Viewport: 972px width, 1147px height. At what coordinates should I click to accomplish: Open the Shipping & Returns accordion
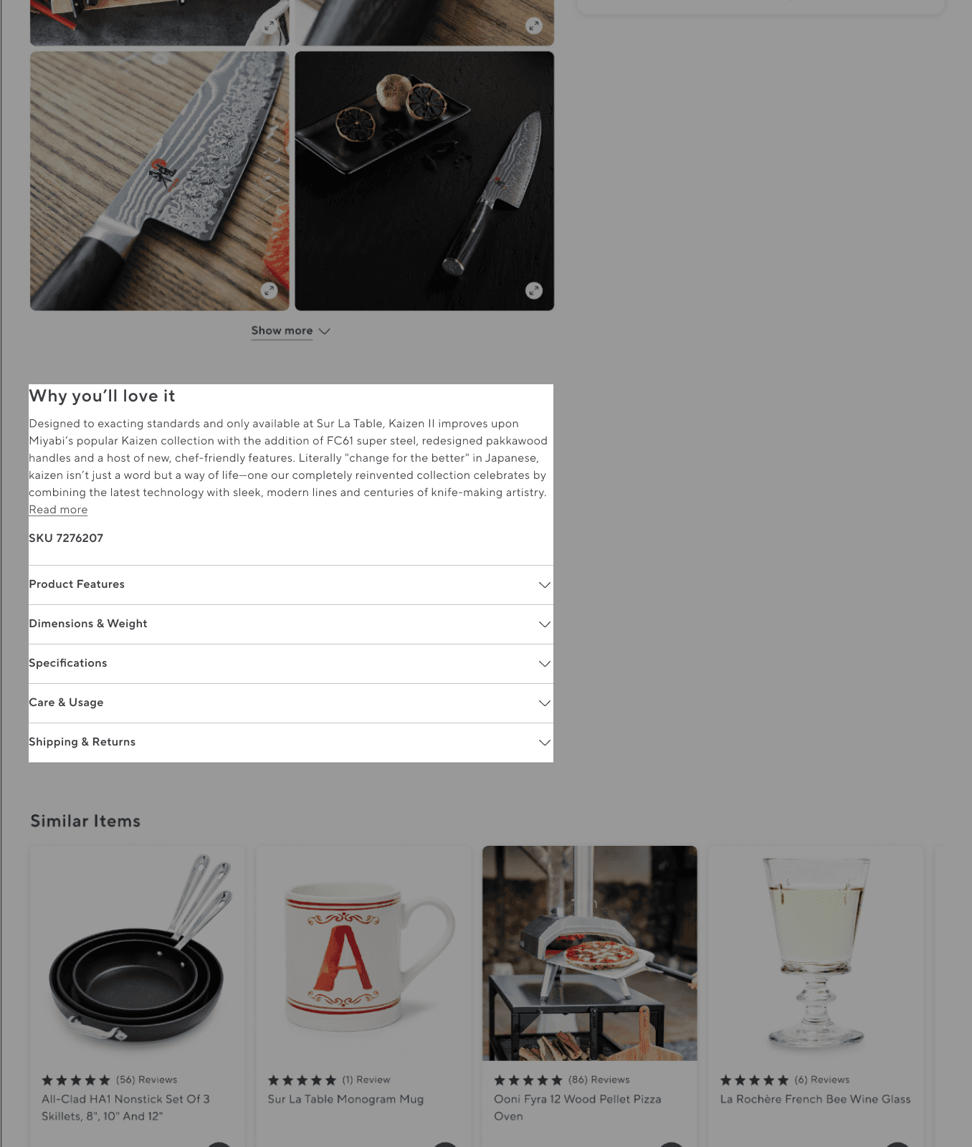click(291, 743)
